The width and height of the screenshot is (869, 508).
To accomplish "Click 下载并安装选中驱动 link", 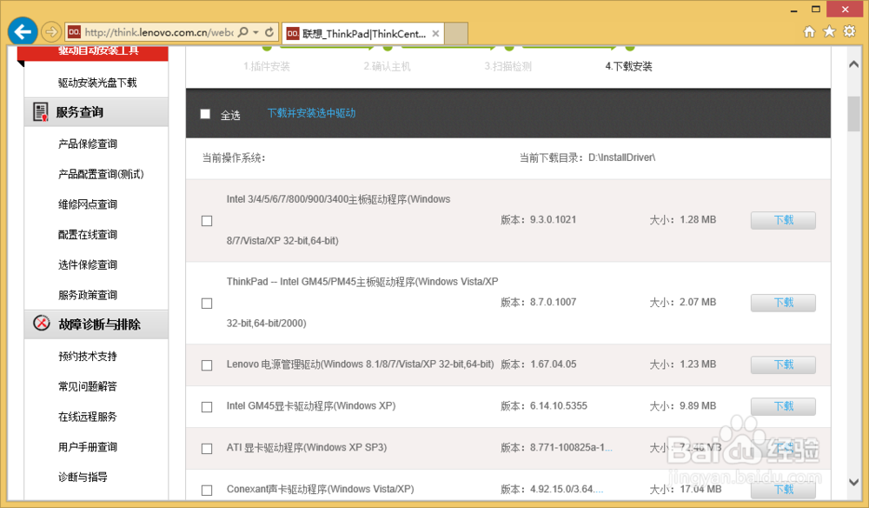I will coord(311,113).
